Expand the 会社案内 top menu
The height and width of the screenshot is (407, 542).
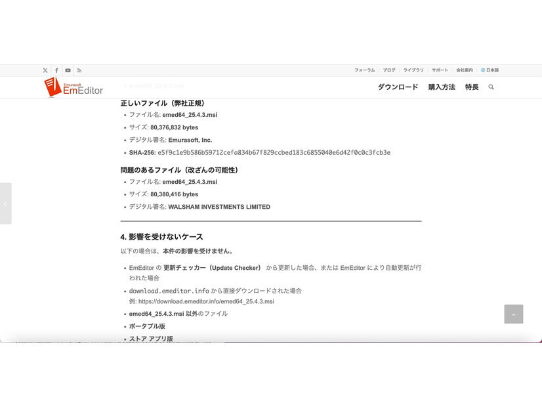pos(465,70)
